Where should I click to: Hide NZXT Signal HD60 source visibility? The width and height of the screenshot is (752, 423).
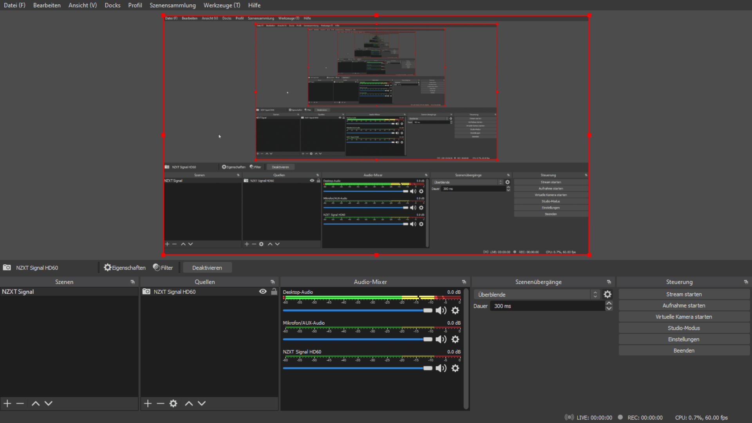coord(263,291)
